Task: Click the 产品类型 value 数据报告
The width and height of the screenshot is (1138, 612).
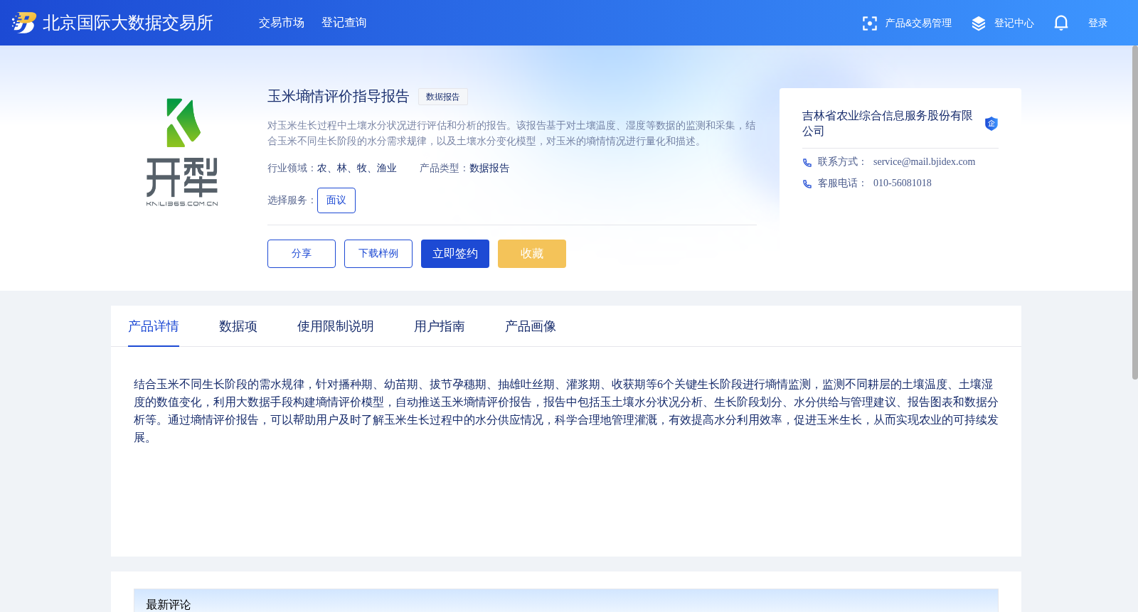Action: click(489, 168)
